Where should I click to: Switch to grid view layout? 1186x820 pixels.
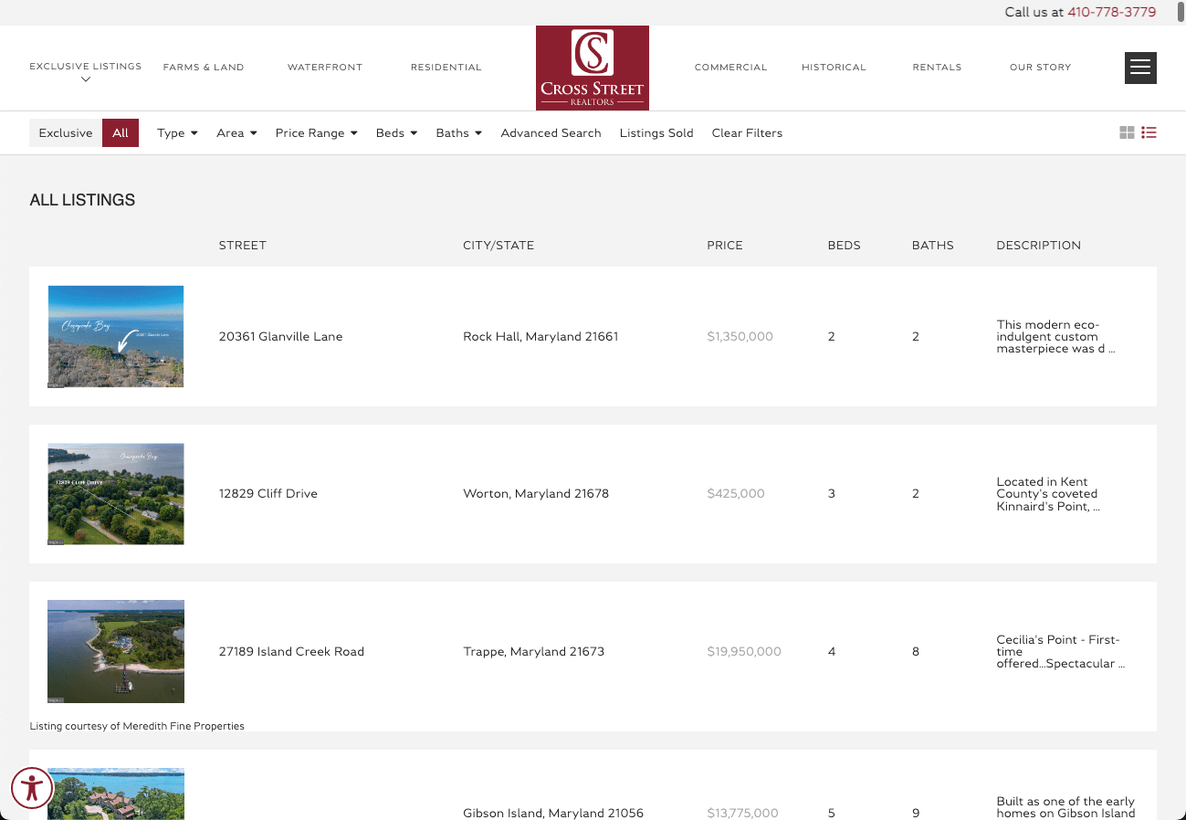tap(1127, 133)
